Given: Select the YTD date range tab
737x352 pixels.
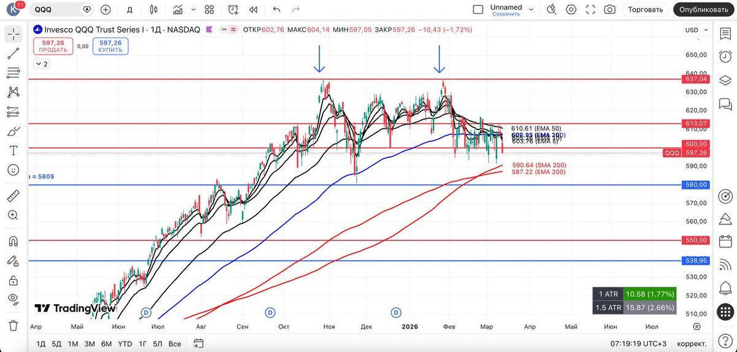Looking at the screenshot, I should point(125,343).
